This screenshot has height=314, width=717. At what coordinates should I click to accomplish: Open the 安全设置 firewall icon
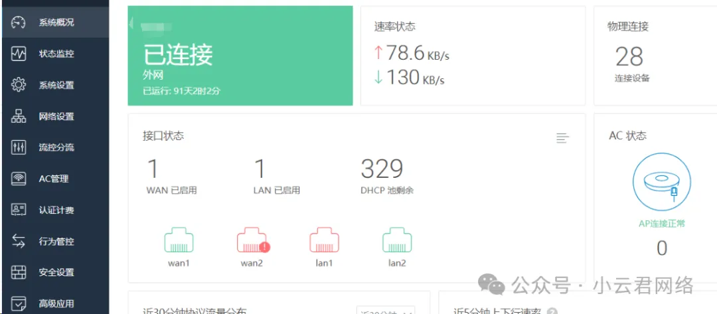click(19, 272)
